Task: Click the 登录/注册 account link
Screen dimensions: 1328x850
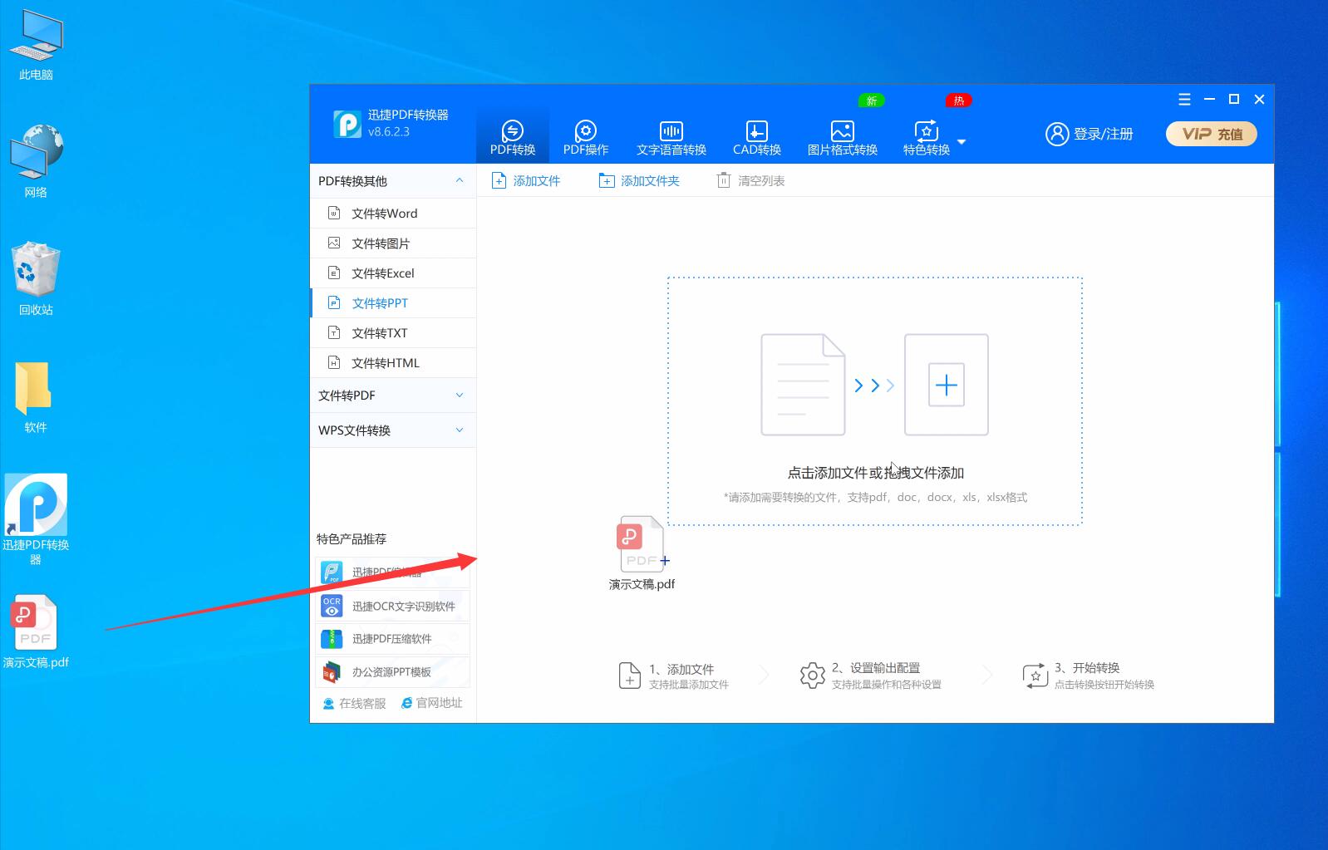Action: click(x=1089, y=134)
